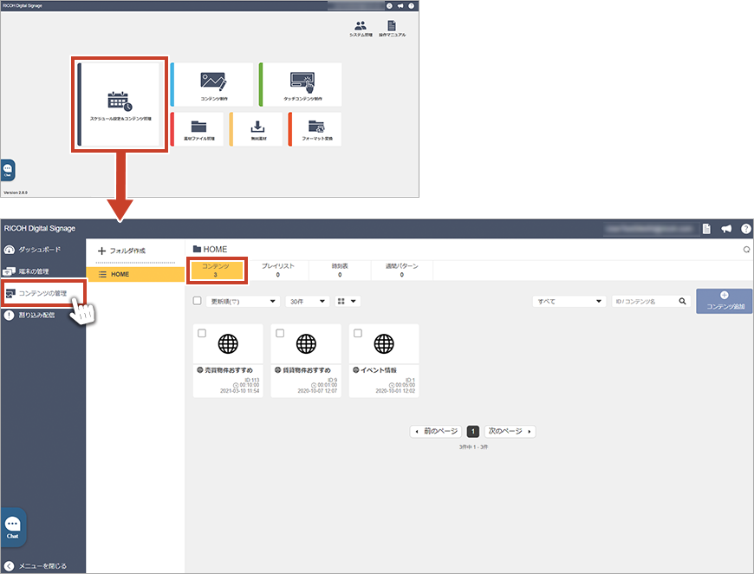The image size is (754, 574).
Task: Tick the checkbox on 売買物件おすすめ card
Action: pos(202,333)
